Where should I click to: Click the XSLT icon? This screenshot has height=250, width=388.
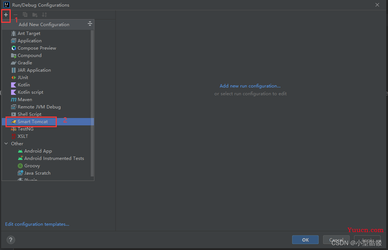[x=14, y=136]
